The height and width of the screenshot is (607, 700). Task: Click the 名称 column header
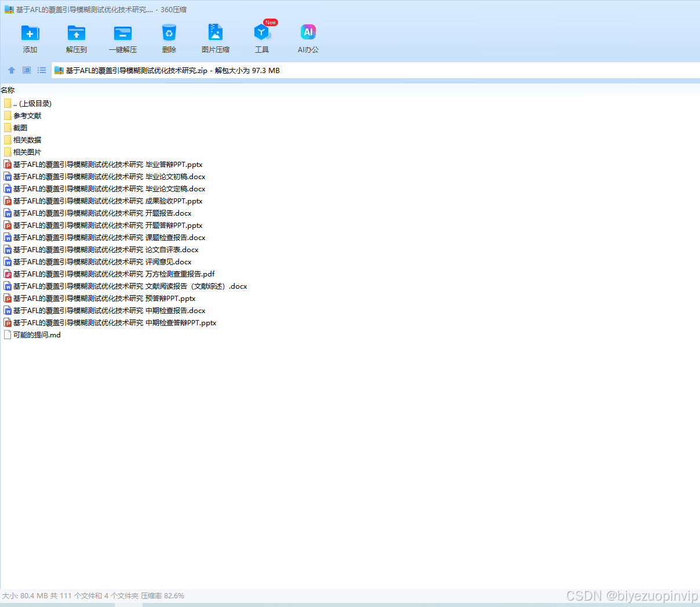point(8,90)
